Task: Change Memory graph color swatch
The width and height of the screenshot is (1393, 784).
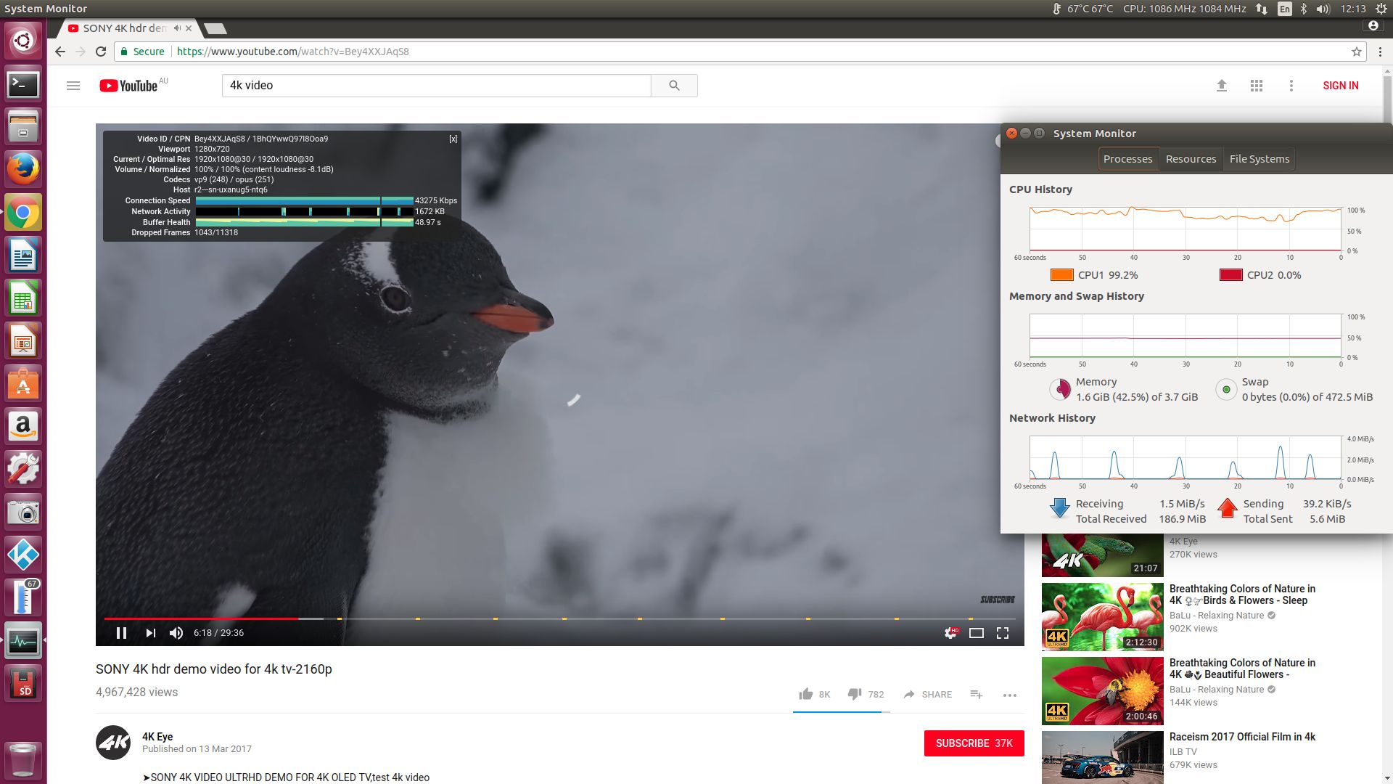Action: pos(1060,389)
